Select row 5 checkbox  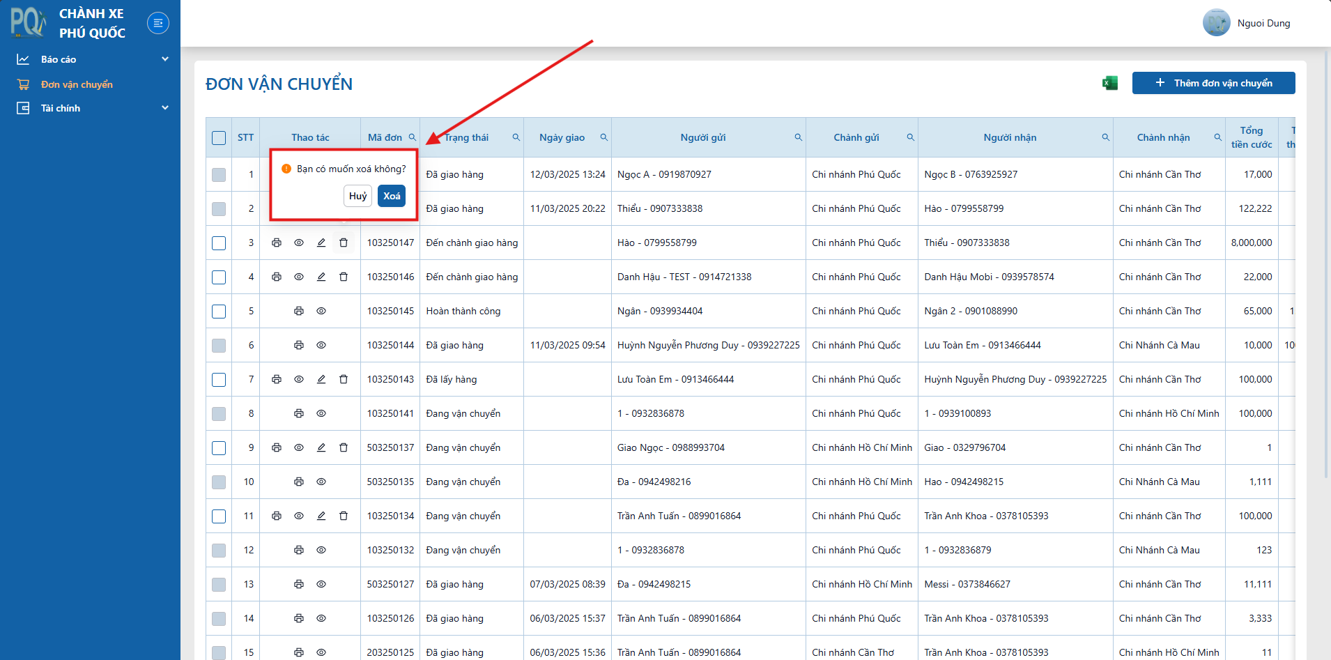tap(219, 312)
